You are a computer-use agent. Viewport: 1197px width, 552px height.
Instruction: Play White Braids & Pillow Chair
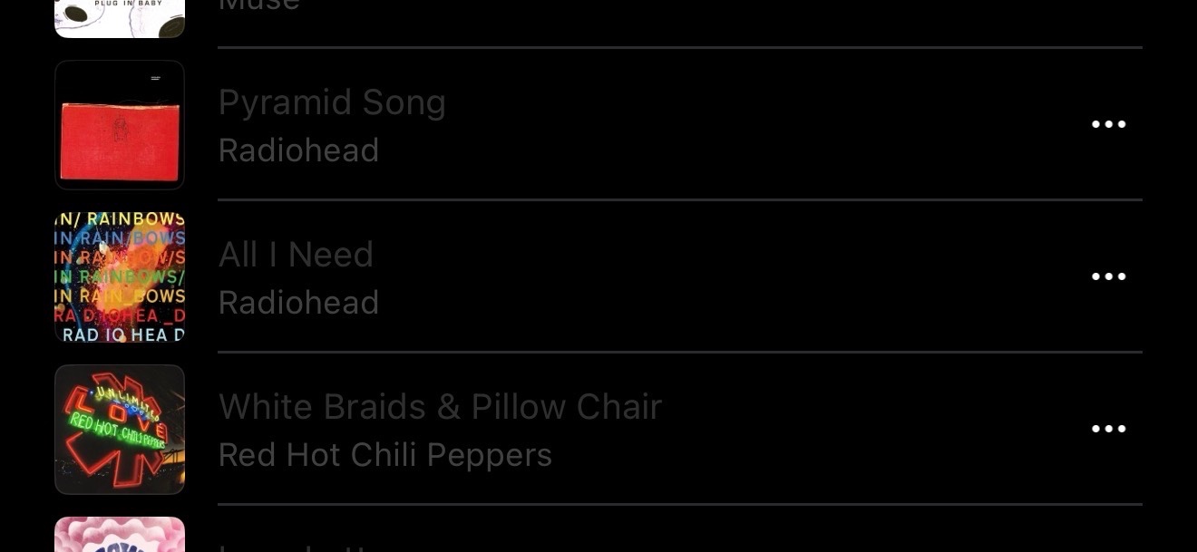pyautogui.click(x=440, y=407)
